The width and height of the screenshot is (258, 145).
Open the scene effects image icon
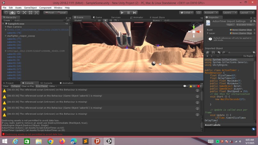coord(115,20)
